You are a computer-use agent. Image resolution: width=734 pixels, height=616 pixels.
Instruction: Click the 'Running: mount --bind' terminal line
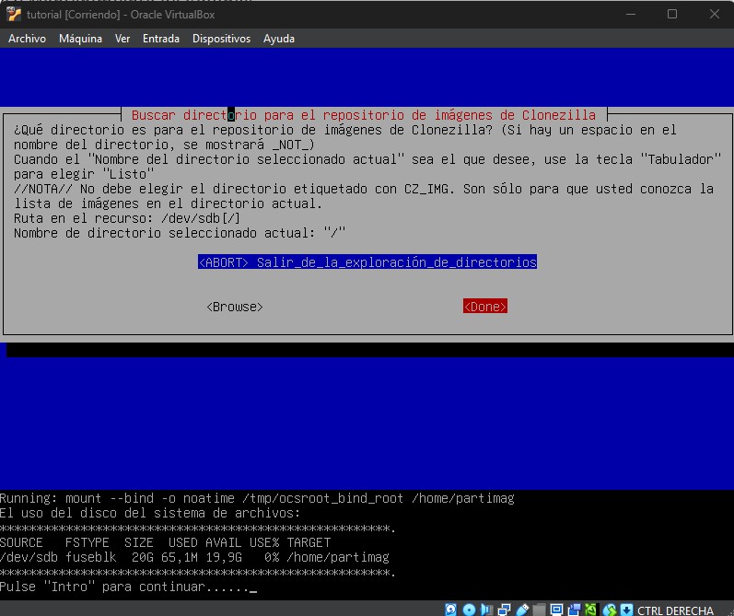tap(257, 498)
